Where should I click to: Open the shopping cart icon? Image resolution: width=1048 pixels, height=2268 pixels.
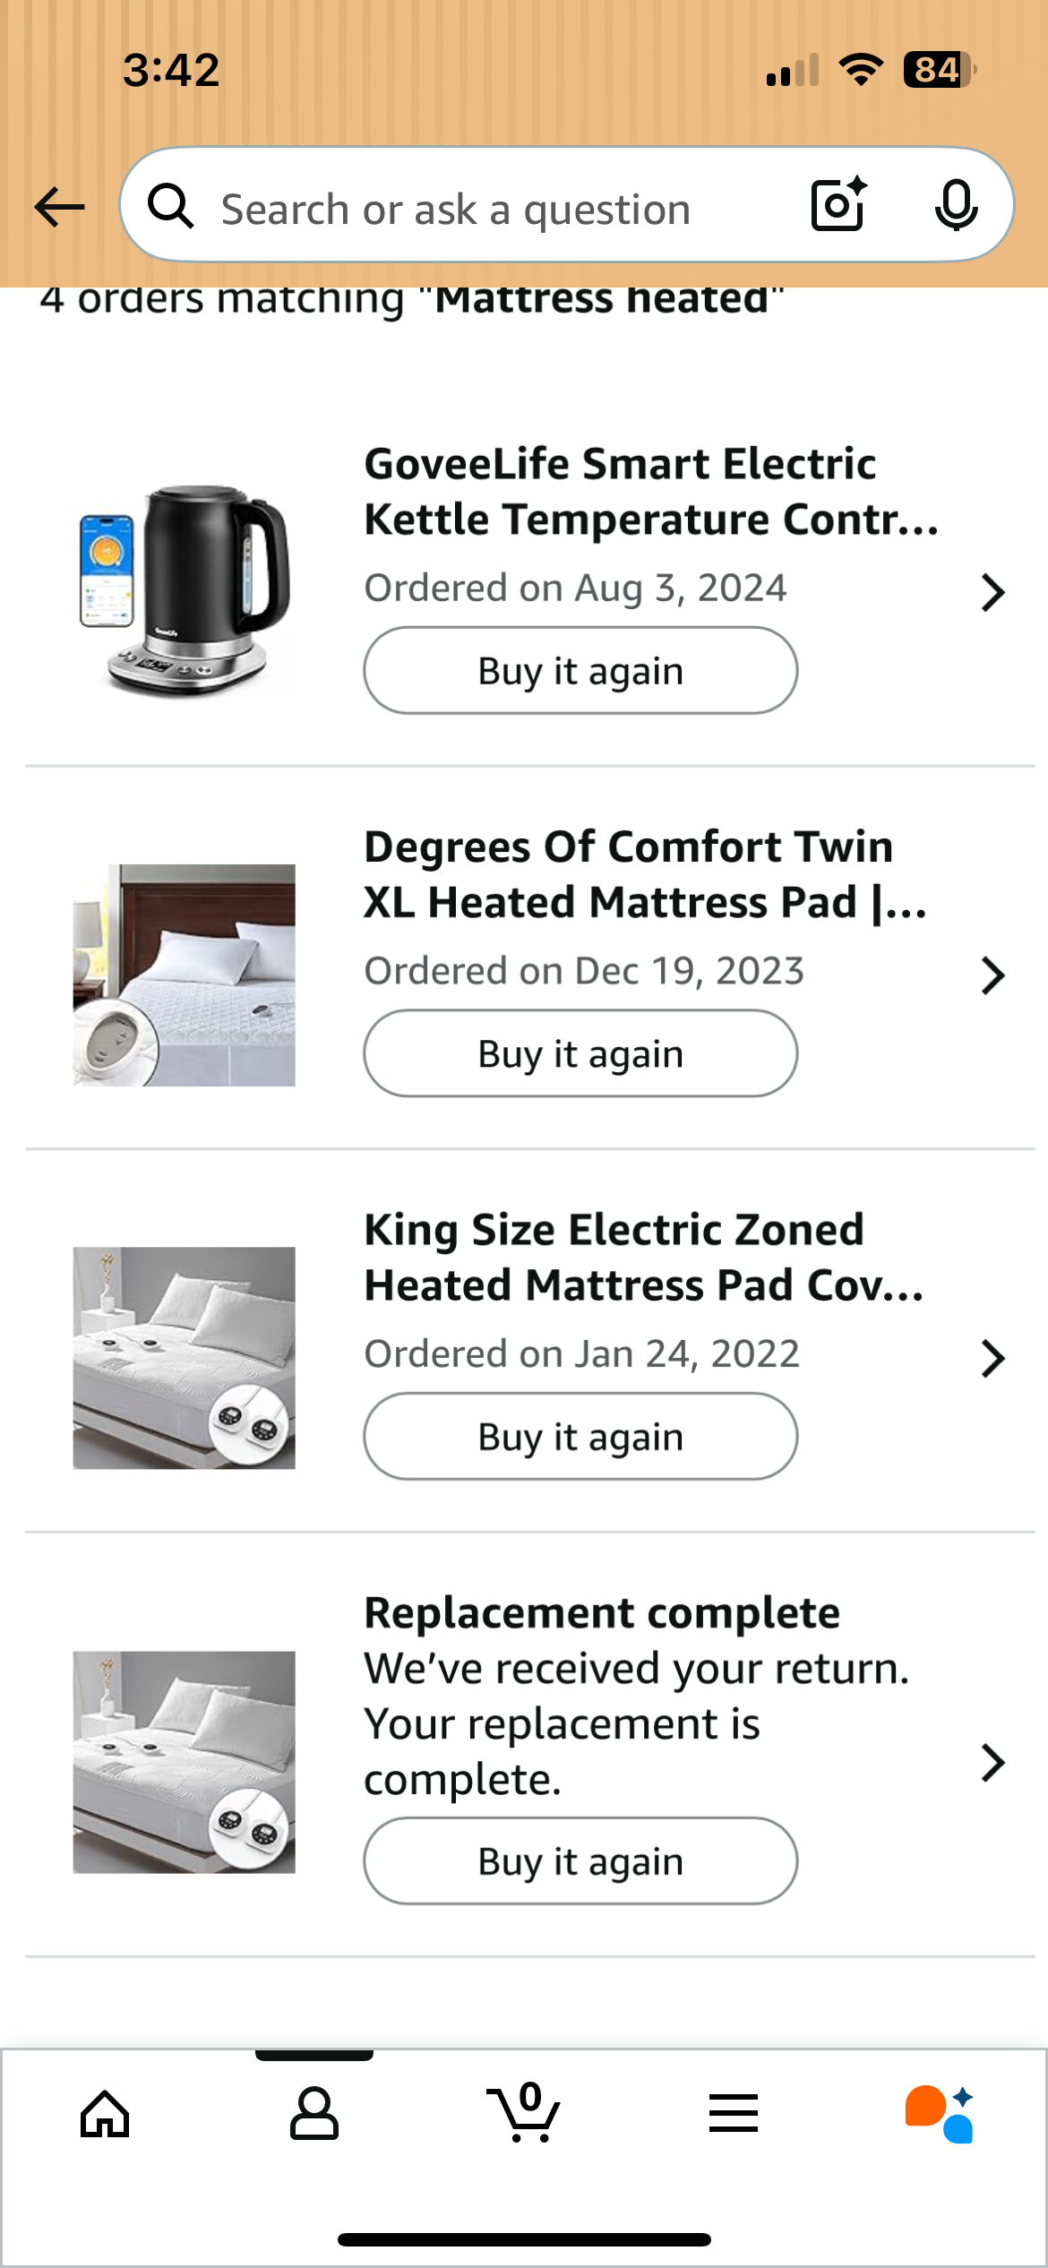524,2112
